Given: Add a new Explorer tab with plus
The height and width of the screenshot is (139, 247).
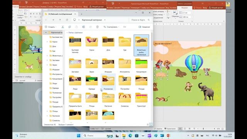Looking at the screenshot, I should (81, 14).
